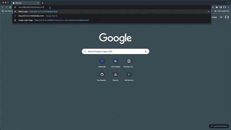Open the Hashnode shortcut
This screenshot has height=130, width=231.
(102, 61)
